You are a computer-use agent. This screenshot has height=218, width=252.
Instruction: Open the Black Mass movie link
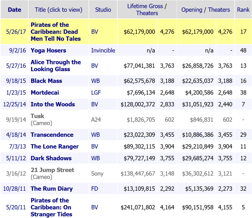46,81
